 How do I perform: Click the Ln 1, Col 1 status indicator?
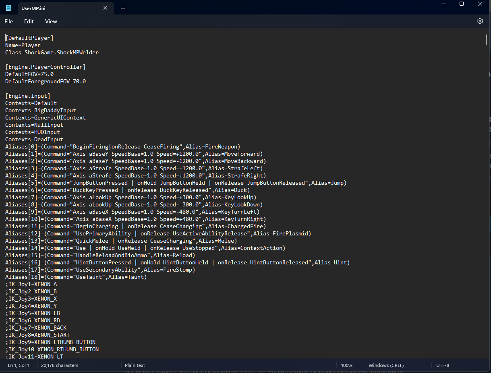click(19, 365)
